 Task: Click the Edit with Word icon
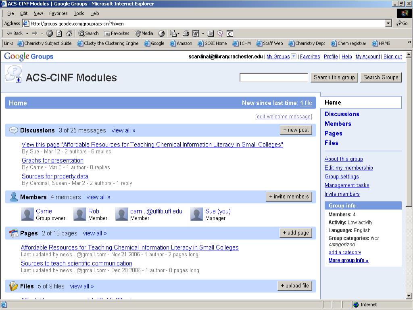[196, 34]
